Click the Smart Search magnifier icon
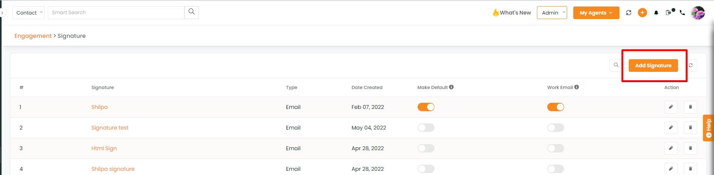 [192, 12]
